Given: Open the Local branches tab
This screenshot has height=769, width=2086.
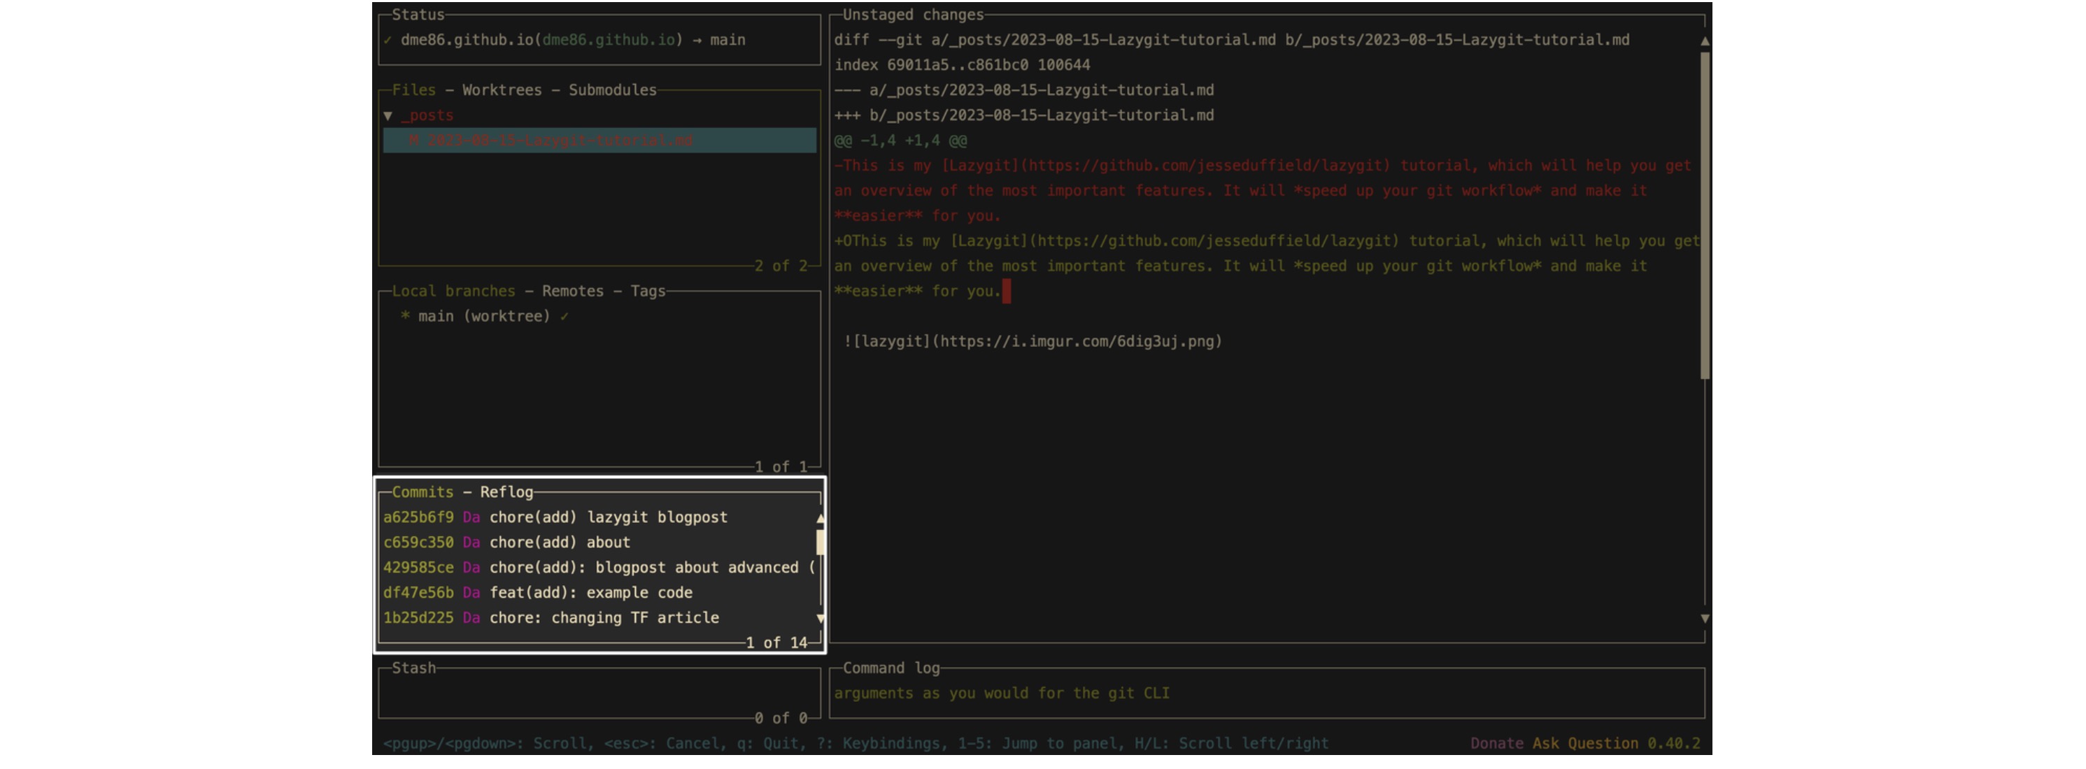Looking at the screenshot, I should (453, 292).
